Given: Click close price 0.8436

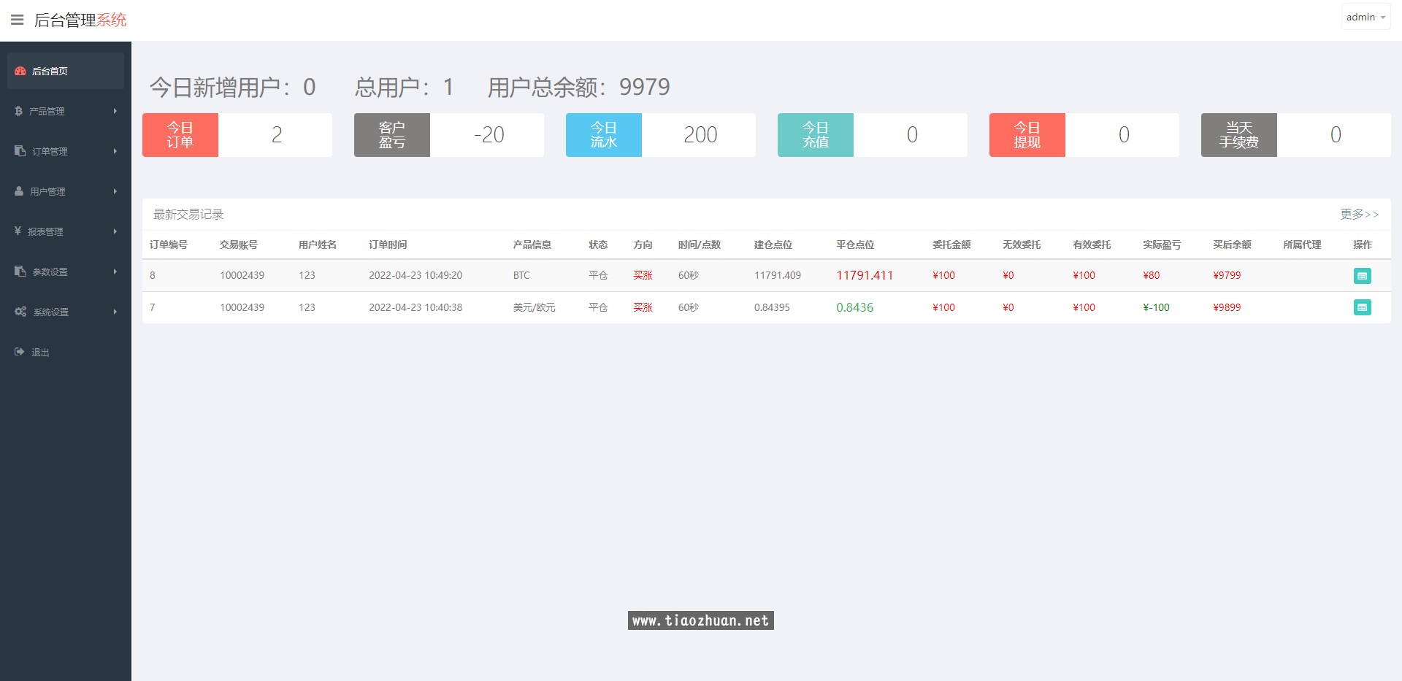Looking at the screenshot, I should [x=855, y=307].
